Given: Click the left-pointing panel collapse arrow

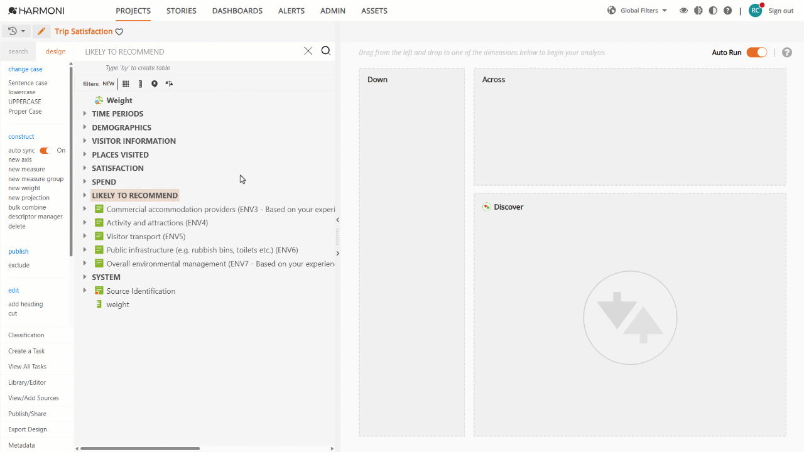Looking at the screenshot, I should 337,220.
